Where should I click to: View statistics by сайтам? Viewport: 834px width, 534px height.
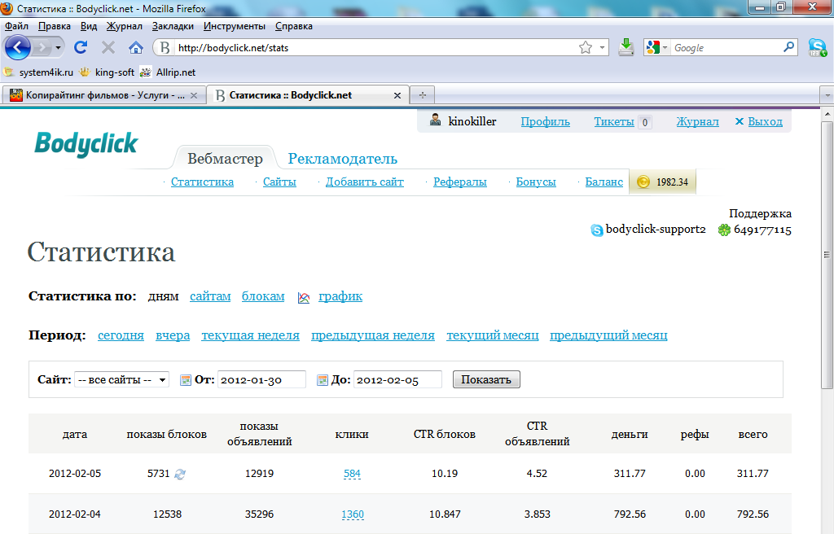[x=210, y=296]
